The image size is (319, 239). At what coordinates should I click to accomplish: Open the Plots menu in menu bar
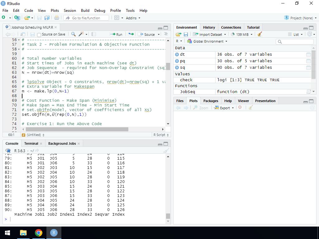[x=55, y=10]
